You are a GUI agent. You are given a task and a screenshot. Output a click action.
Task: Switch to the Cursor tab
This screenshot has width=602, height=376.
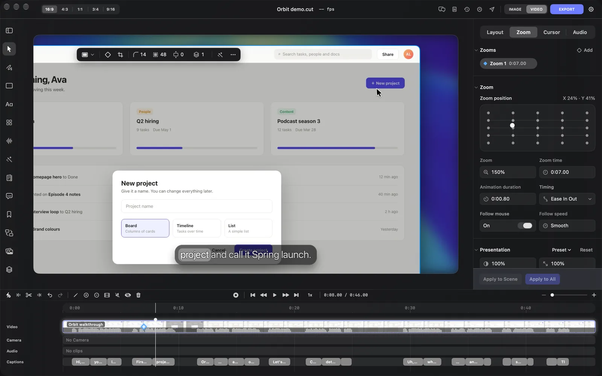(552, 32)
